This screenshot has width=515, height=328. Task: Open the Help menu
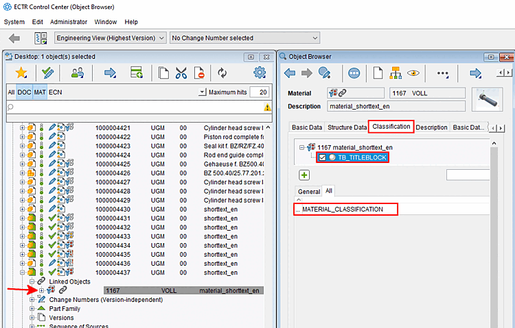[x=131, y=22]
